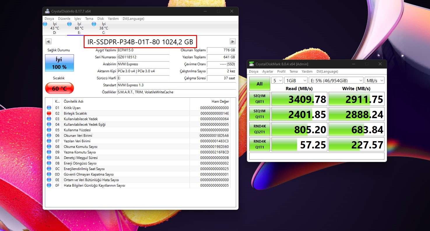Go to previous disk with left arrow
The width and height of the screenshot is (430, 231).
(x=49, y=41)
